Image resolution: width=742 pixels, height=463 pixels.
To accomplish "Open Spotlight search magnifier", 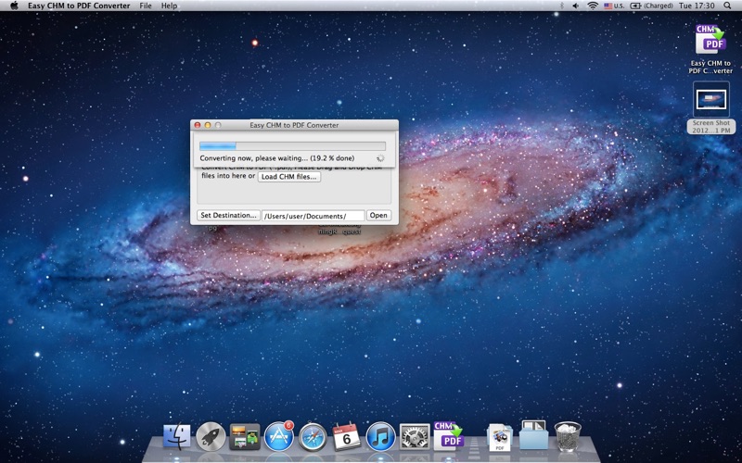I will coord(727,6).
